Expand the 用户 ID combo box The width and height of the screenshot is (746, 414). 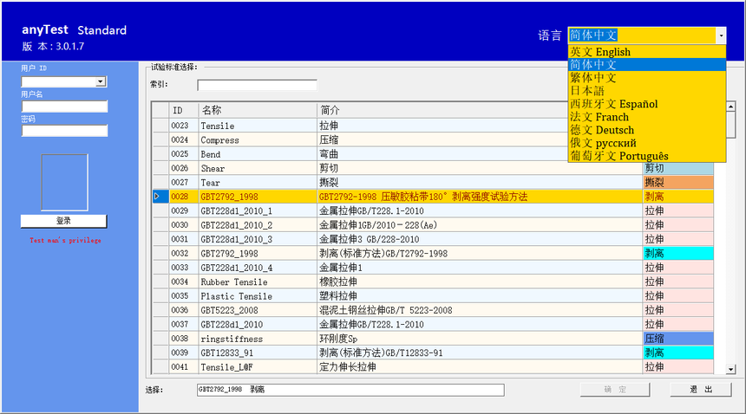[x=101, y=81]
